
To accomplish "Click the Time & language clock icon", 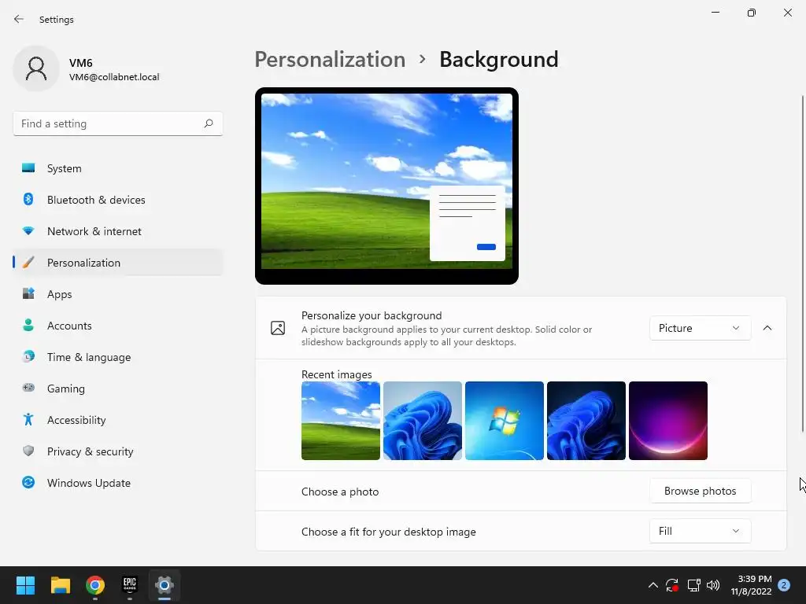I will click(28, 356).
